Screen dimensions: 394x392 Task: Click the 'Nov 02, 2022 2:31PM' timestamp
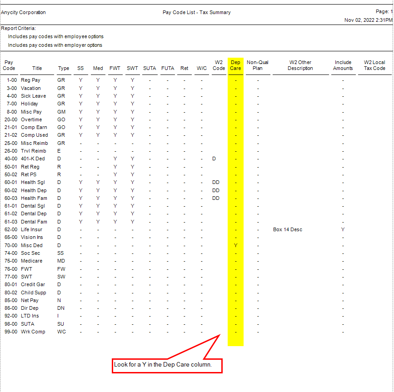pyautogui.click(x=368, y=20)
